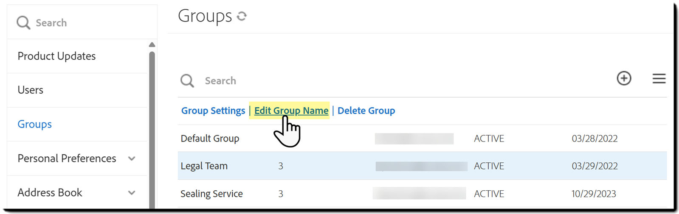The height and width of the screenshot is (214, 679).
Task: Expand Address Book chevron
Action: (x=132, y=193)
